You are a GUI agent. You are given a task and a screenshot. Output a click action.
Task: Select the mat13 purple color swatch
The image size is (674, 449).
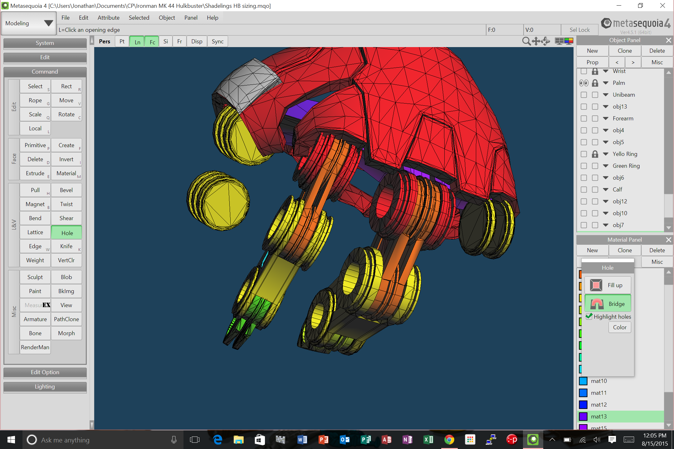583,417
